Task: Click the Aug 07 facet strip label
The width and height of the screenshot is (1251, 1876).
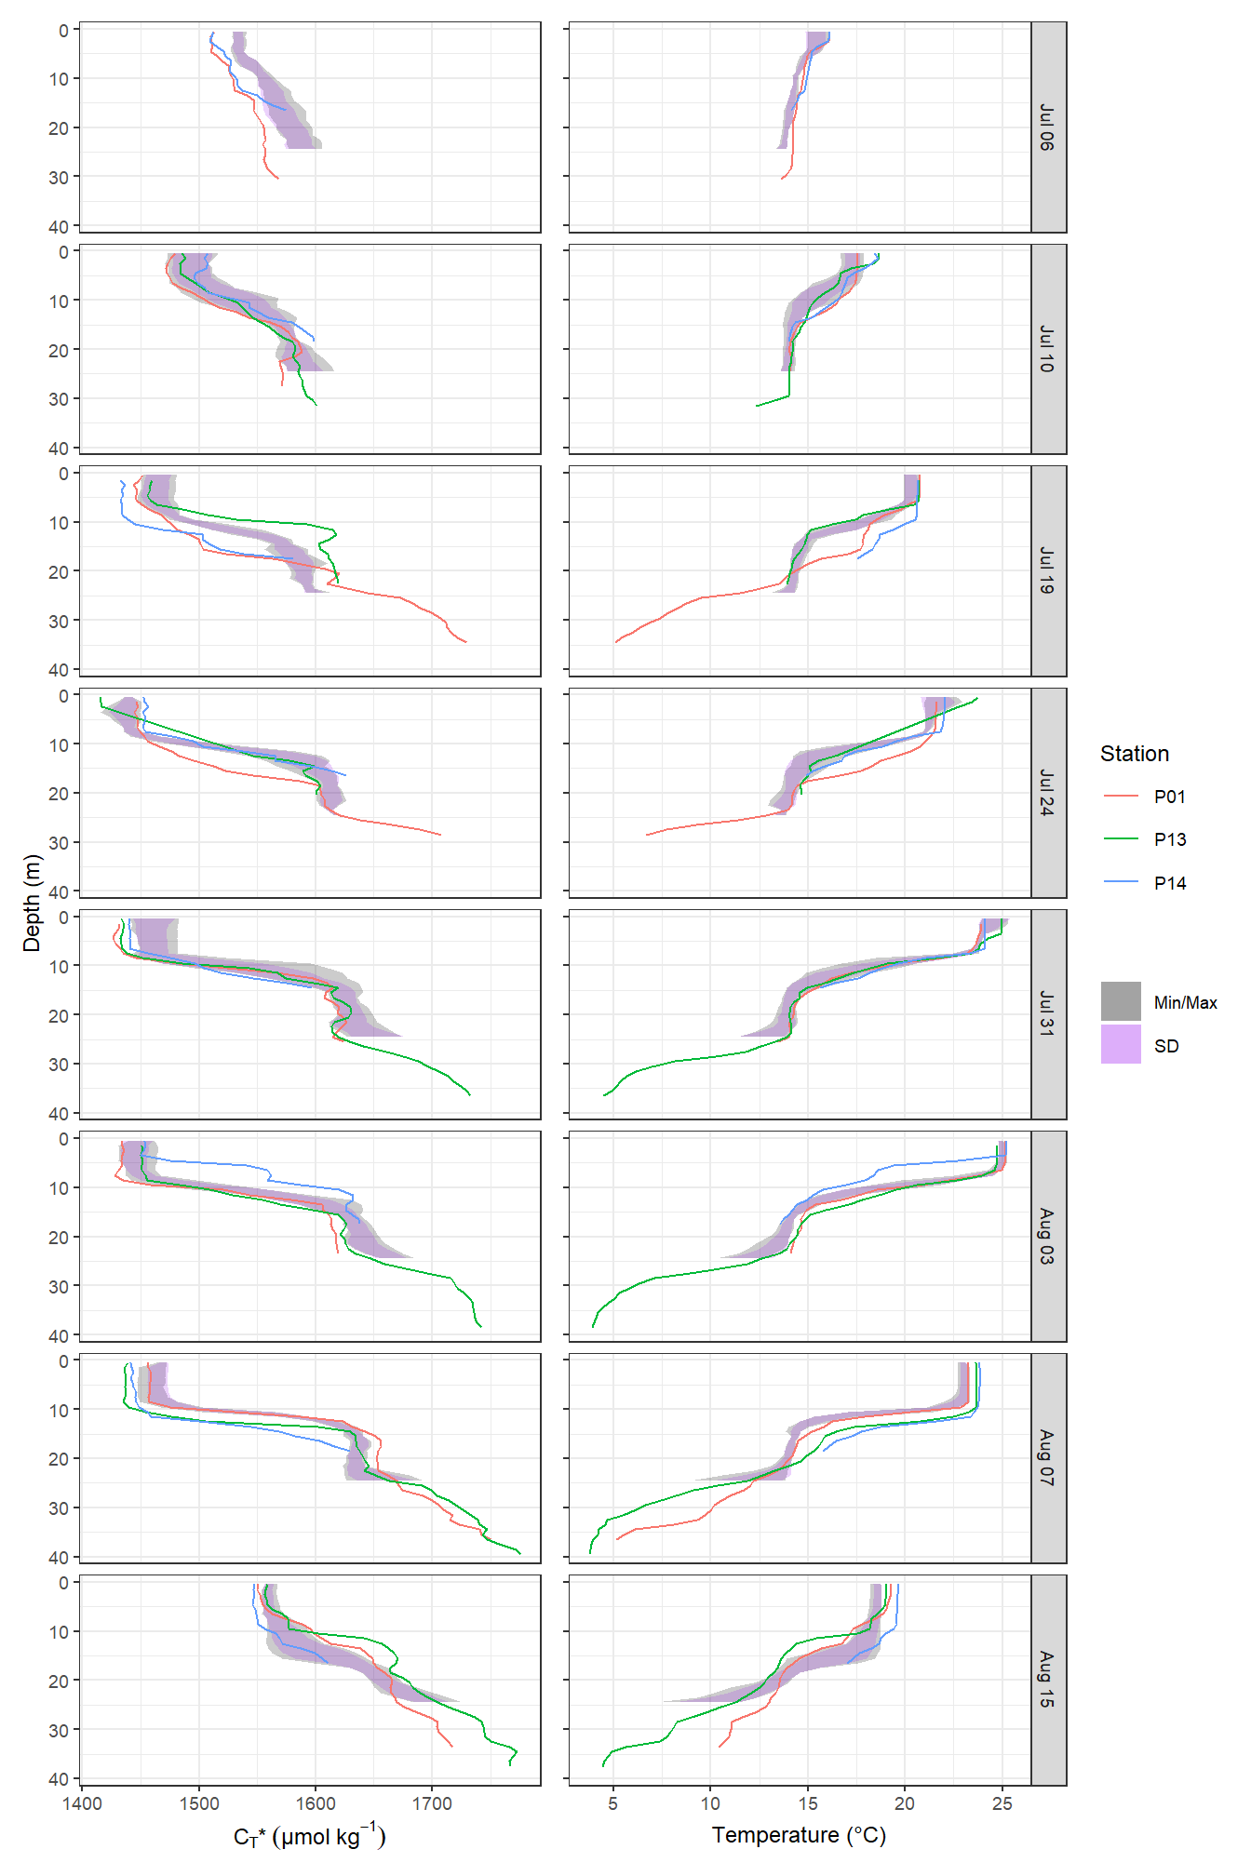Action: (x=1047, y=1458)
